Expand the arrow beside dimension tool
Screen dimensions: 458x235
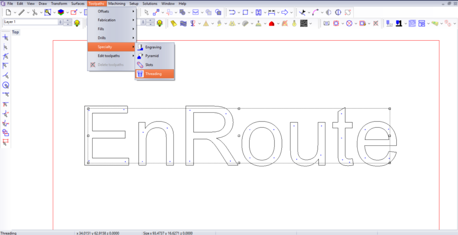click(278, 13)
